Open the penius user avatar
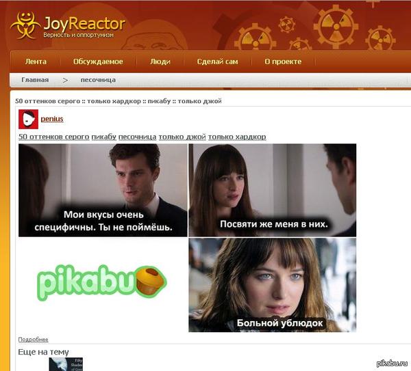 click(x=28, y=119)
